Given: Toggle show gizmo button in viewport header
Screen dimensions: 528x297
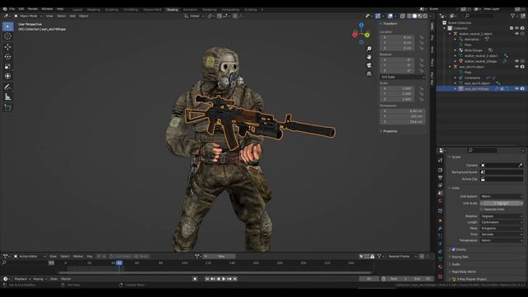Looking at the screenshot, I should point(378,16).
